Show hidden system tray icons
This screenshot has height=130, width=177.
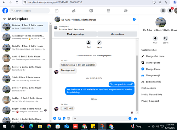tap(149, 126)
